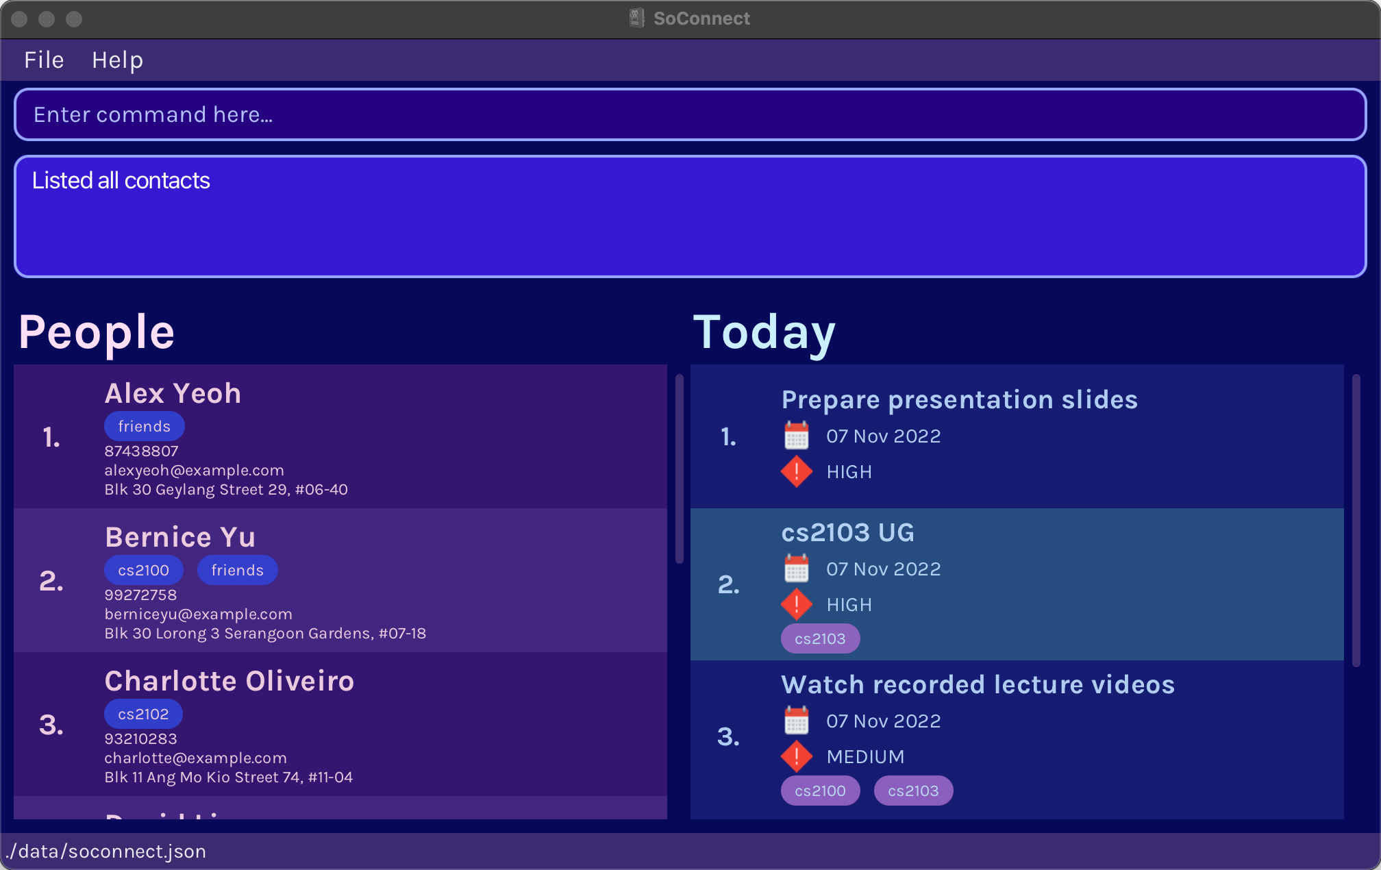This screenshot has height=870, width=1381.
Task: Click calendar icon under Watch recorded lecture videos
Action: (796, 721)
